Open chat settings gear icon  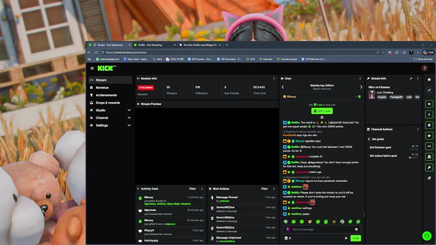coord(346,238)
